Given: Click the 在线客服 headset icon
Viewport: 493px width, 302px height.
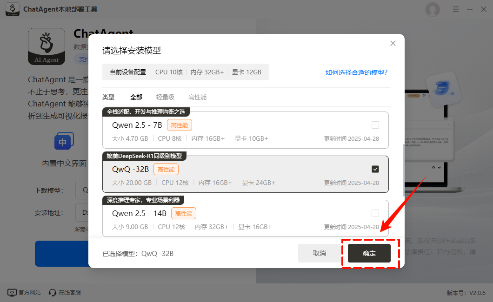Looking at the screenshot, I should point(53,293).
